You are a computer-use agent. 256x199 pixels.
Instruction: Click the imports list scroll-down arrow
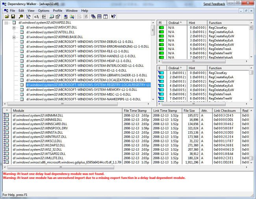point(251,57)
